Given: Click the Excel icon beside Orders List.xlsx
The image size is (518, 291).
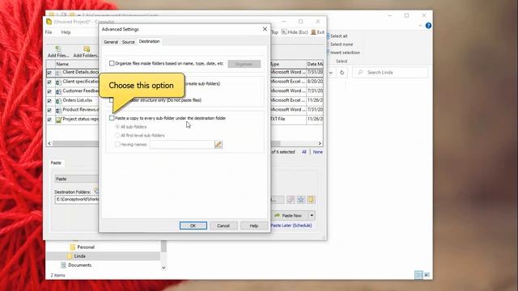Looking at the screenshot, I should pyautogui.click(x=58, y=100).
